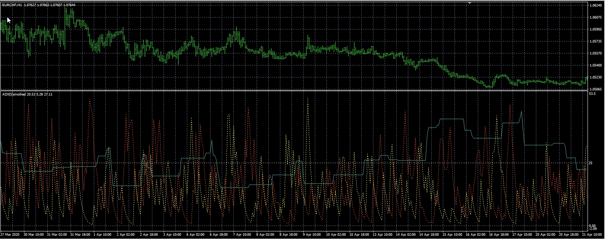
Task: Click the 2 Apr 18:00 time label
Action: click(150, 235)
